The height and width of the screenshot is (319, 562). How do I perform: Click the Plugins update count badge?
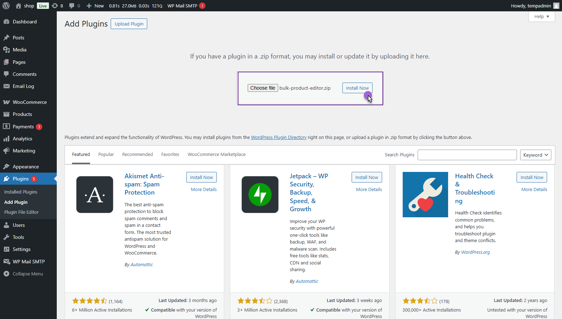click(34, 179)
